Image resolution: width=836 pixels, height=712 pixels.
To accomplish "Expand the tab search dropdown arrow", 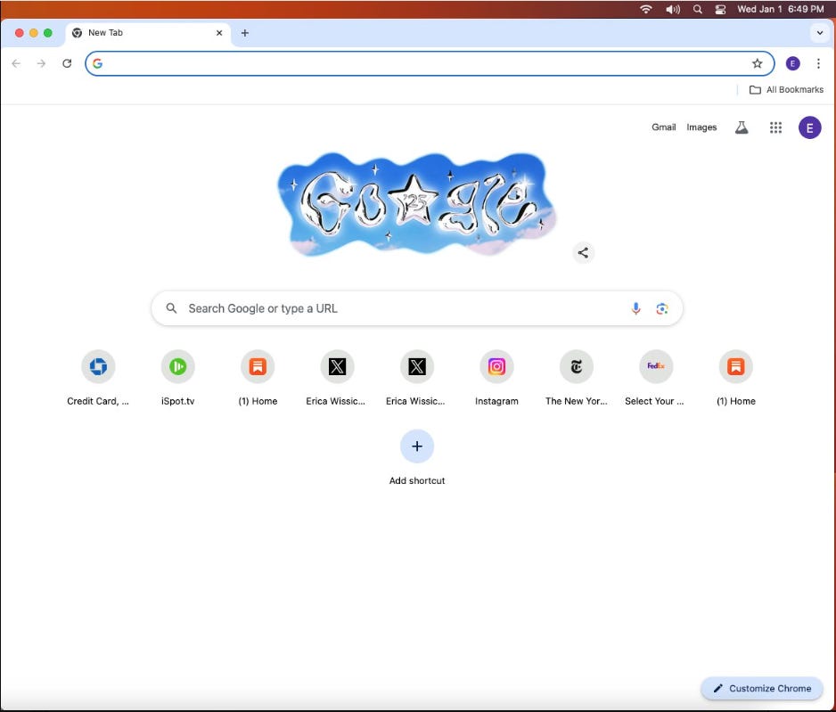I will coord(819,32).
